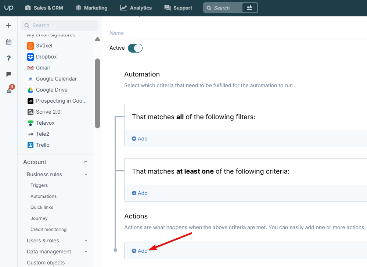Click the Google Calendar app icon

tap(30, 79)
